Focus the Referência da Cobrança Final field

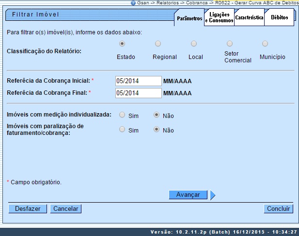(138, 93)
